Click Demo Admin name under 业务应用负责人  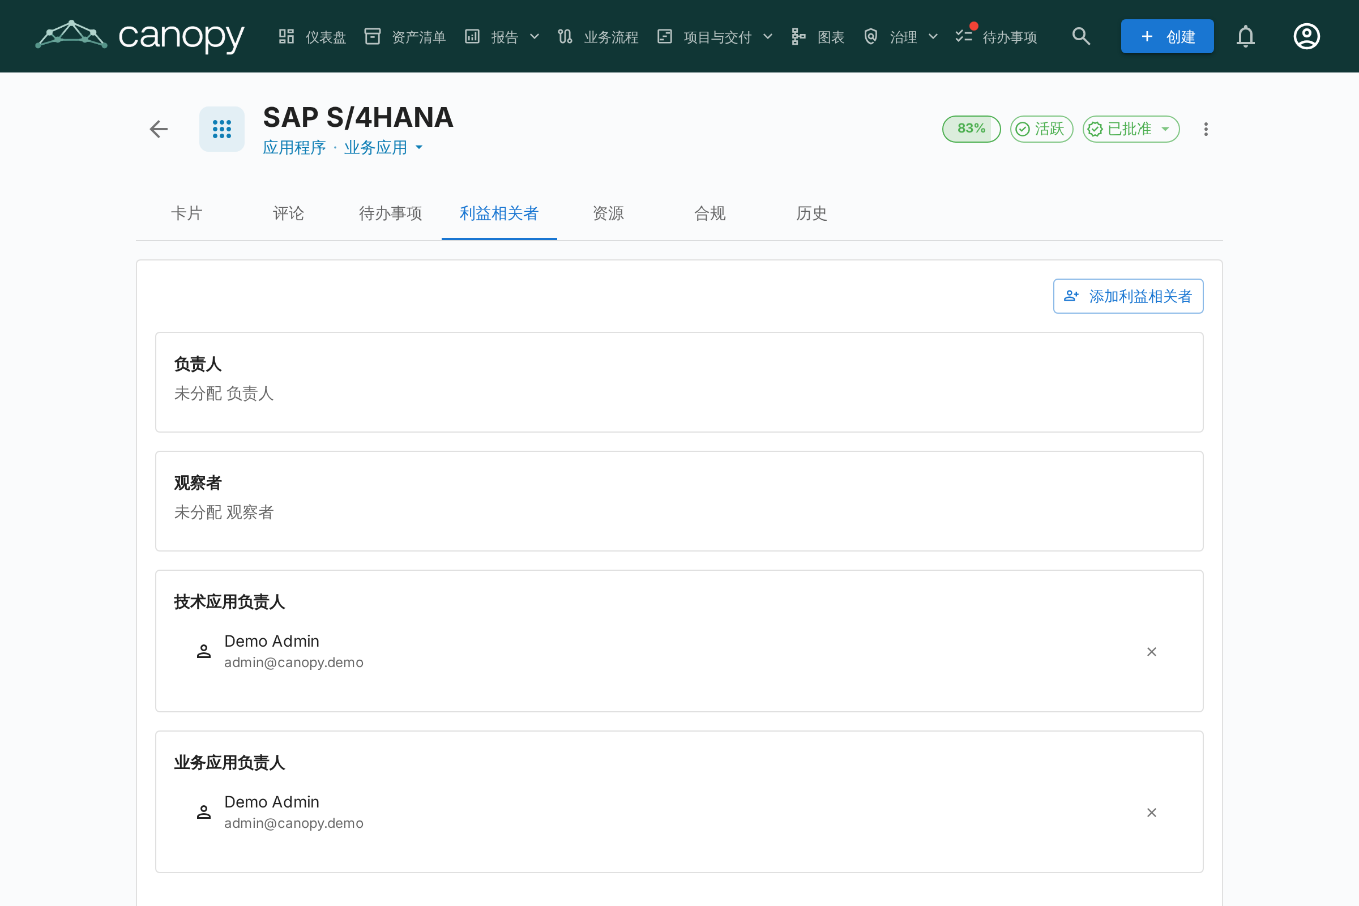click(272, 802)
